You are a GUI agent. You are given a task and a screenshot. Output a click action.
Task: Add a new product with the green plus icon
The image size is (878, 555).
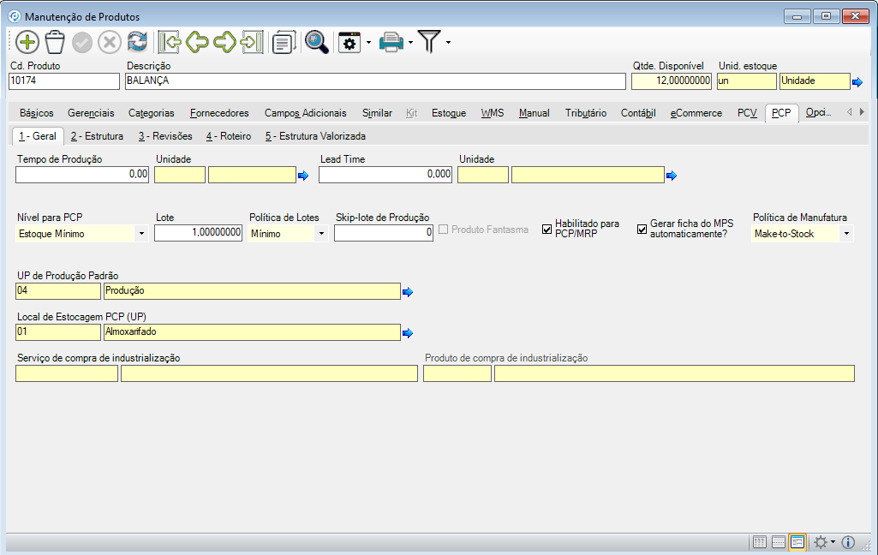click(x=27, y=42)
